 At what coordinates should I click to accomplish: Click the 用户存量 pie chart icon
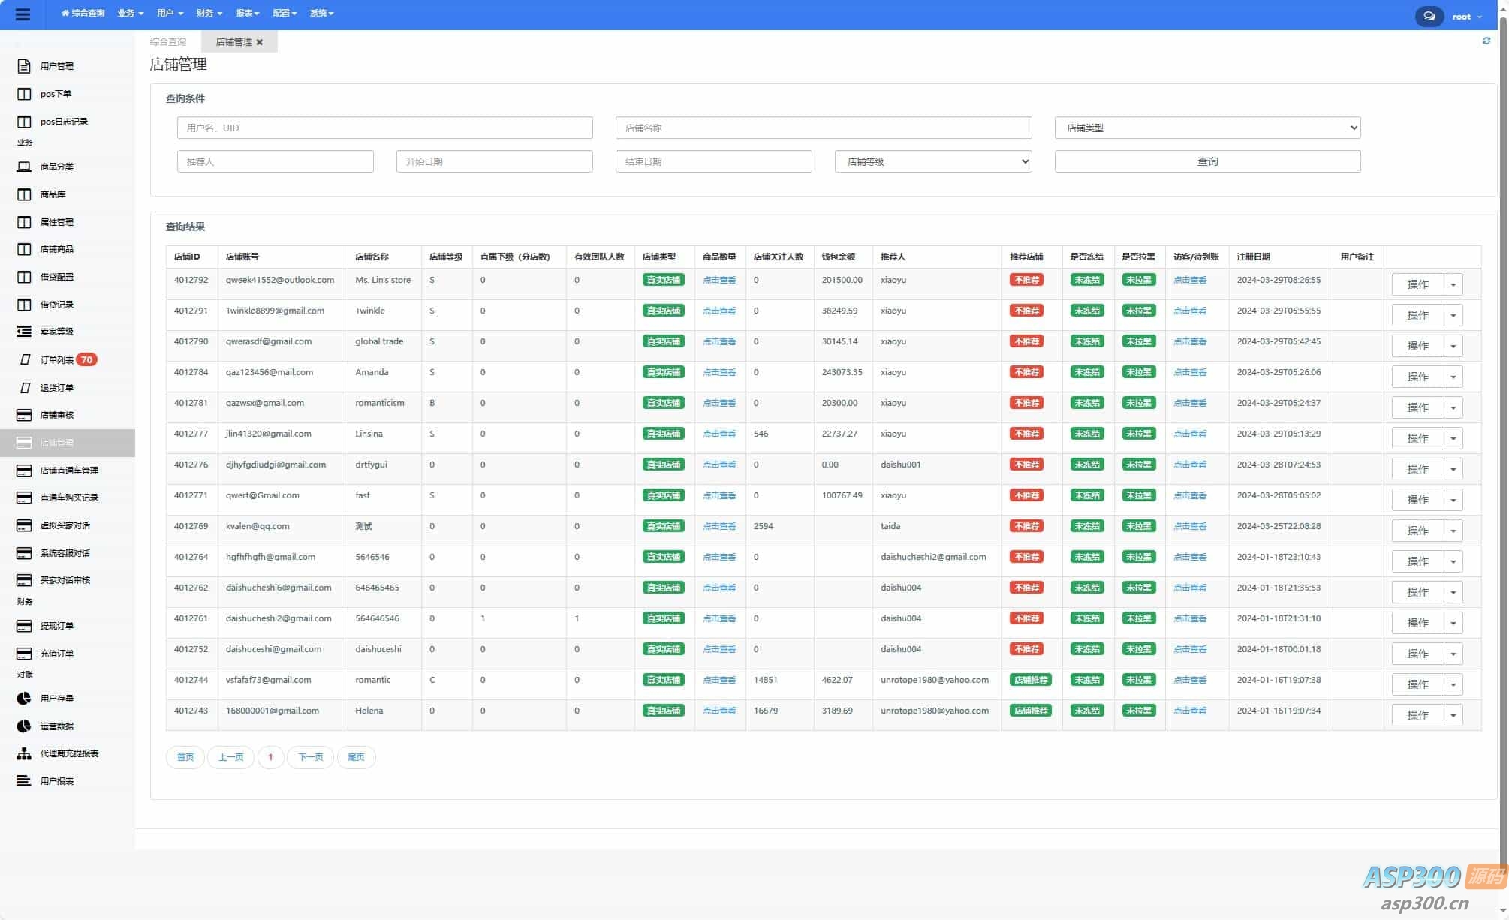tap(24, 699)
